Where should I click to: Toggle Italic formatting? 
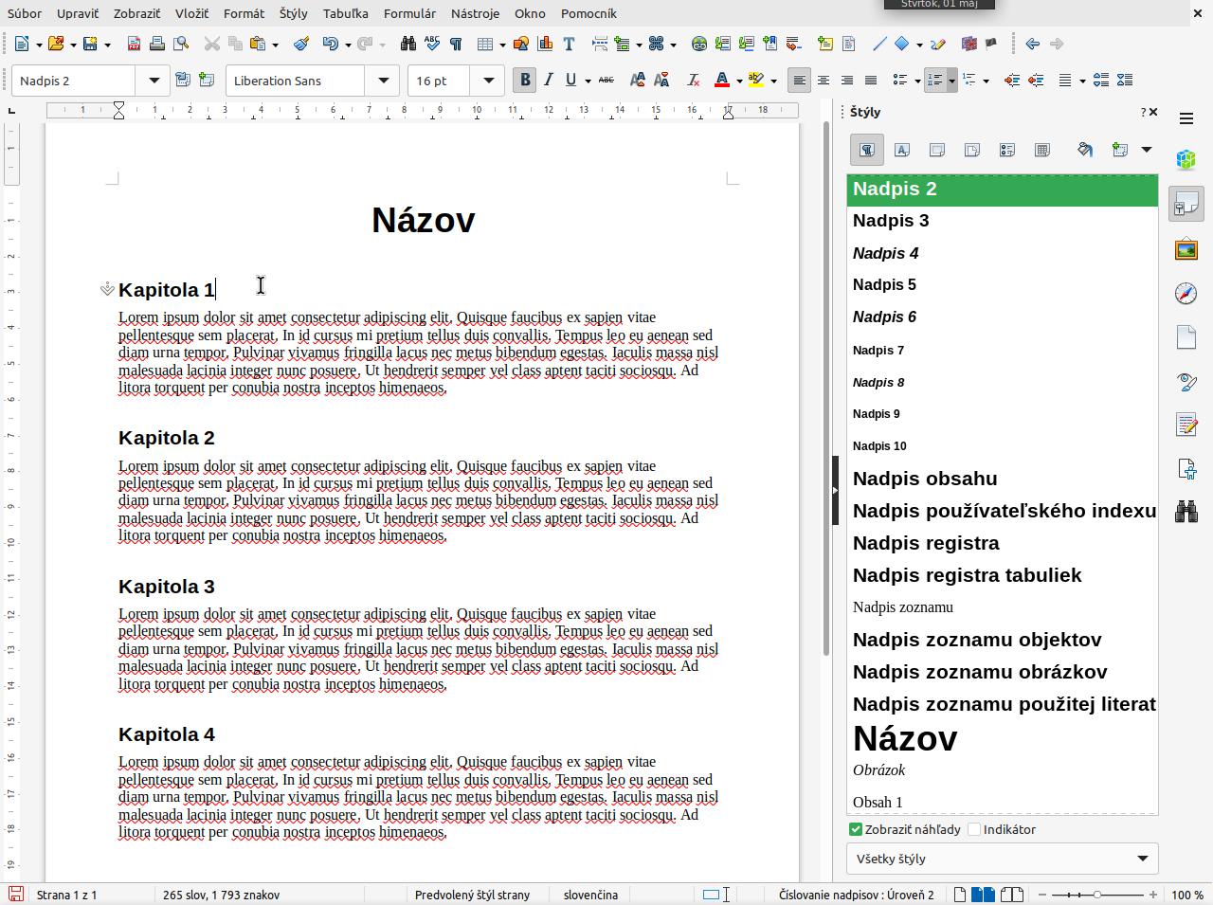coord(548,81)
